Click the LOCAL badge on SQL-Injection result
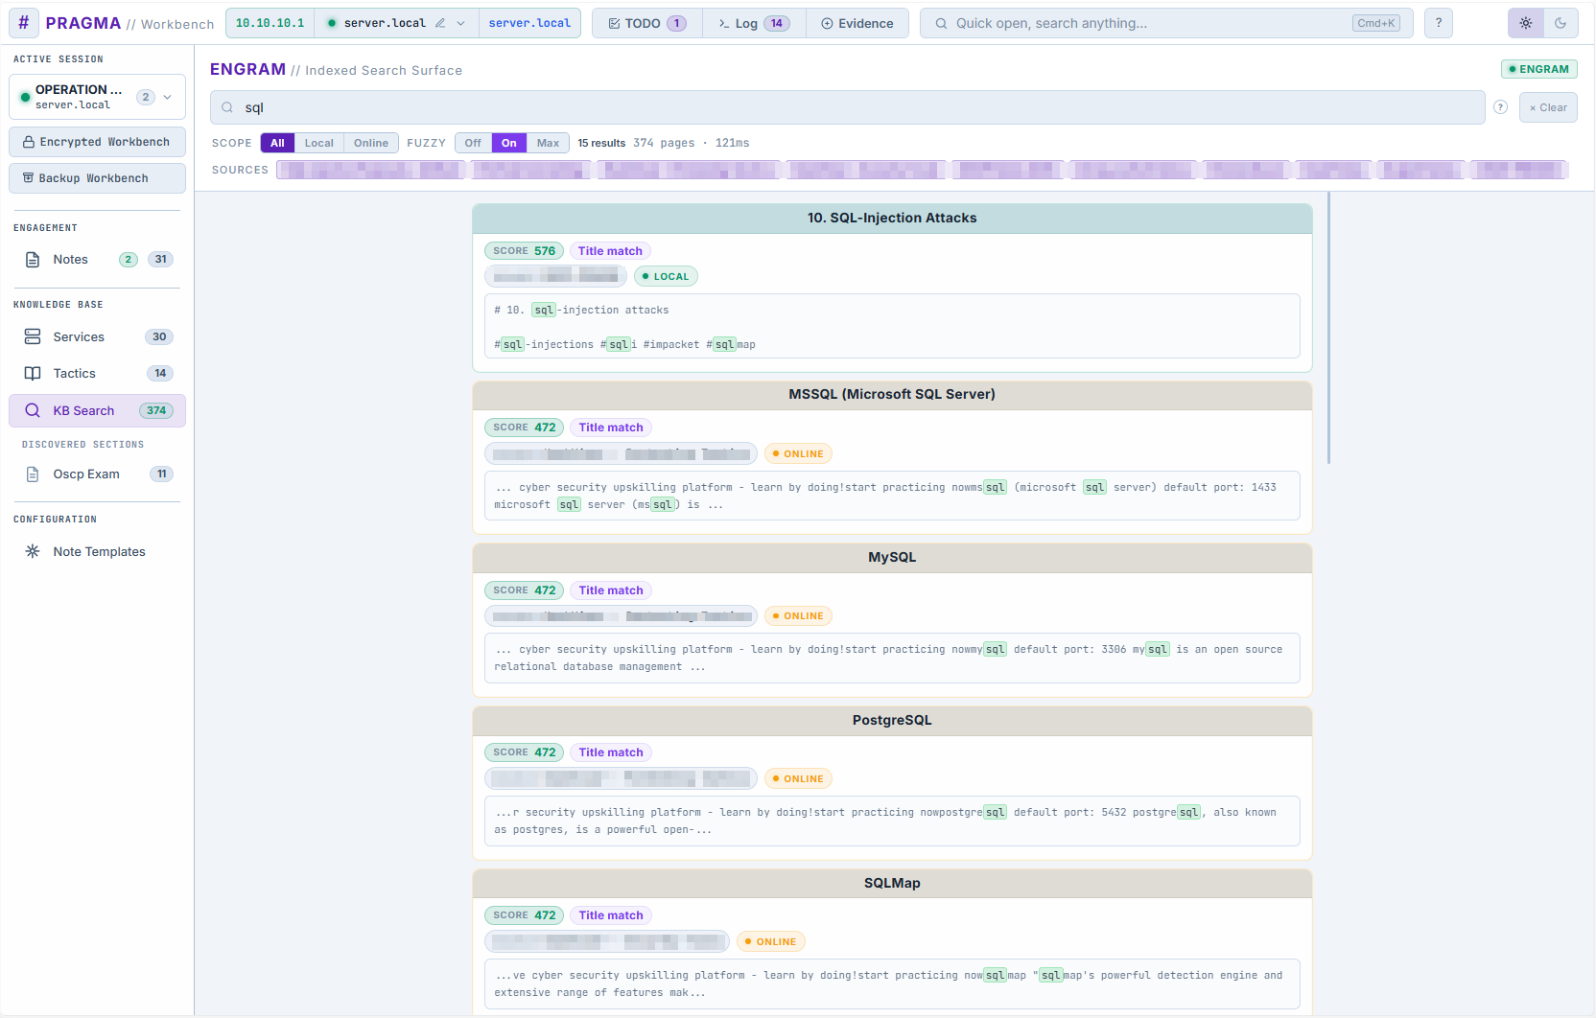 point(666,276)
